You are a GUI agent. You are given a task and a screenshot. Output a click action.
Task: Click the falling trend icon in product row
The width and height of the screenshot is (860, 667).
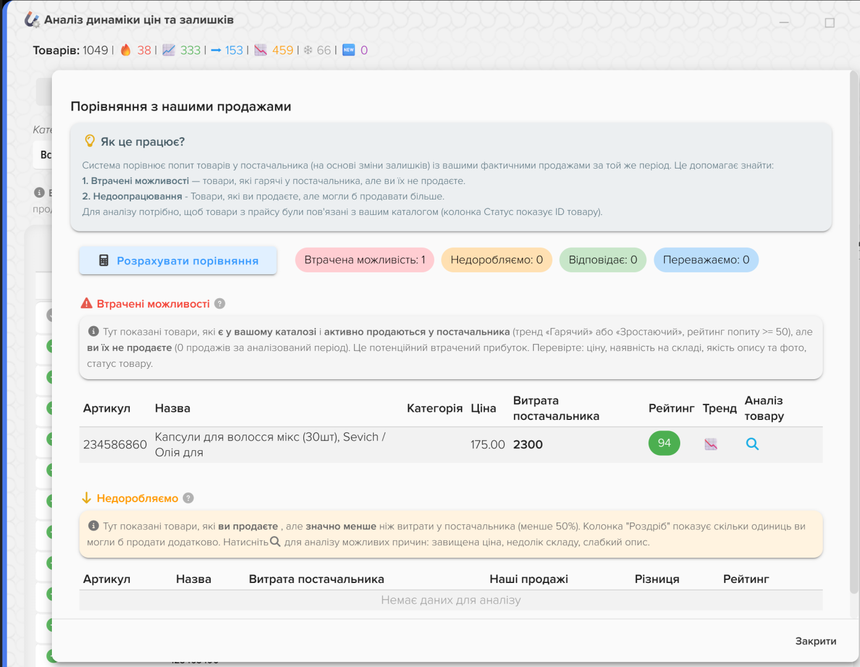[x=711, y=444]
